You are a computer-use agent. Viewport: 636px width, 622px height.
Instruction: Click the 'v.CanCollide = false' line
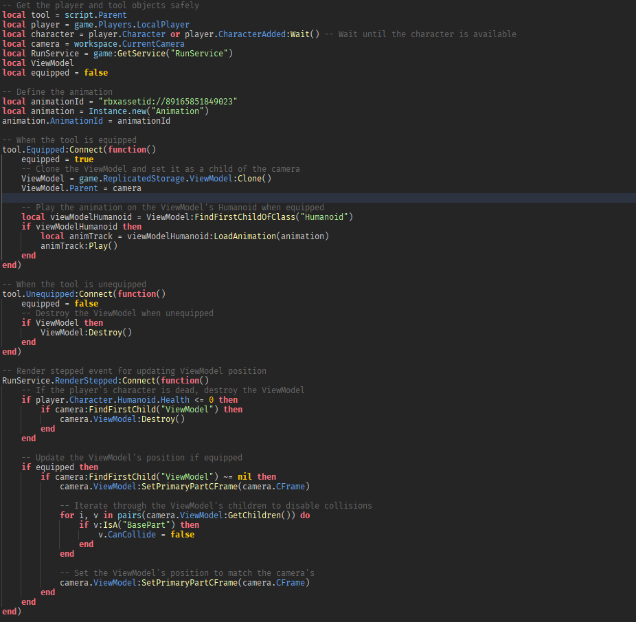pos(146,535)
